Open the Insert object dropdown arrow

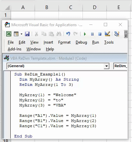click(x=21, y=34)
